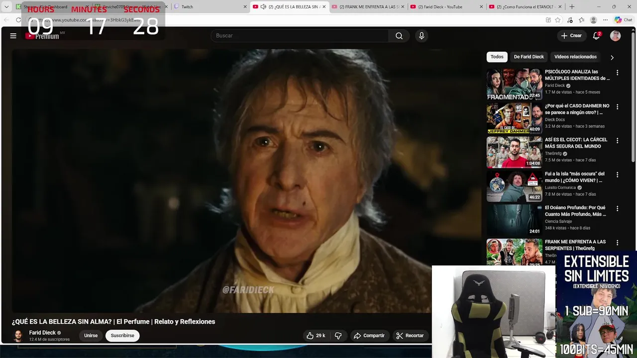Dislike the video with thumbs down
Screen dimensions: 637x358
338,336
